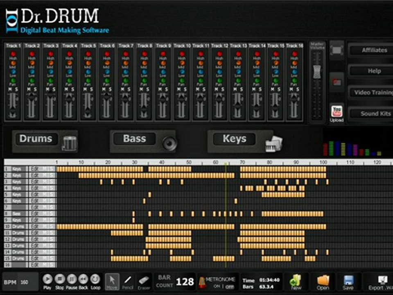Screen dimensions: 393x295
Task: Open the Affiliates page
Action: pos(371,50)
